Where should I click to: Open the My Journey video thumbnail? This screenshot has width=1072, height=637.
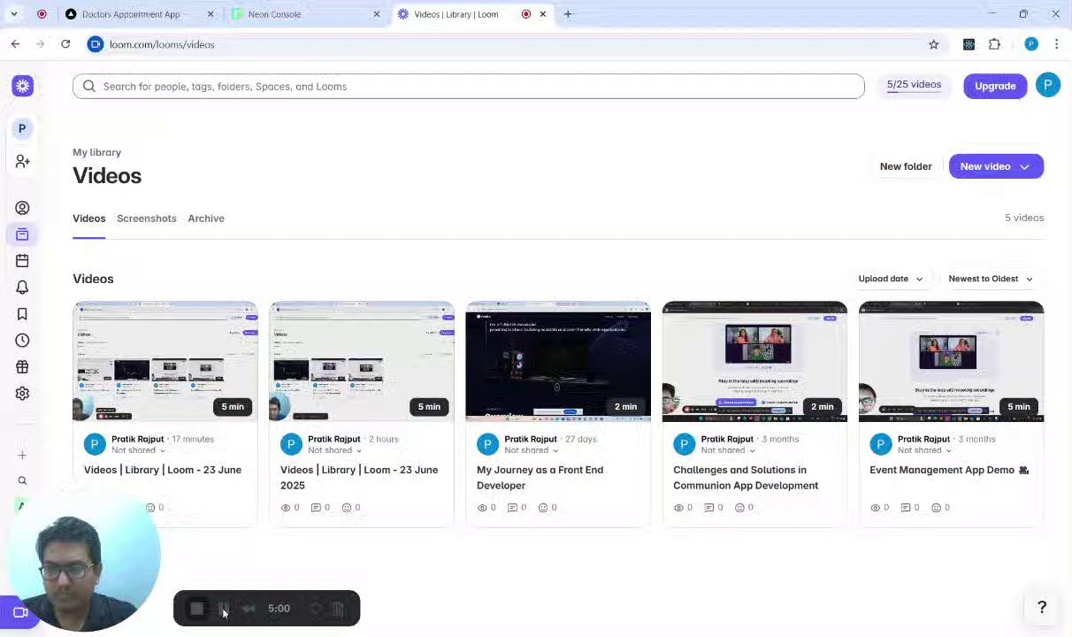point(558,361)
